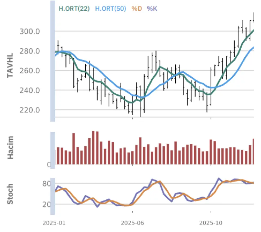Select the Stoch panel title

pyautogui.click(x=10, y=194)
